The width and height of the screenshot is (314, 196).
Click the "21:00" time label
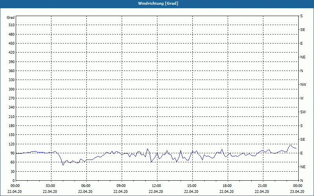click(263, 186)
